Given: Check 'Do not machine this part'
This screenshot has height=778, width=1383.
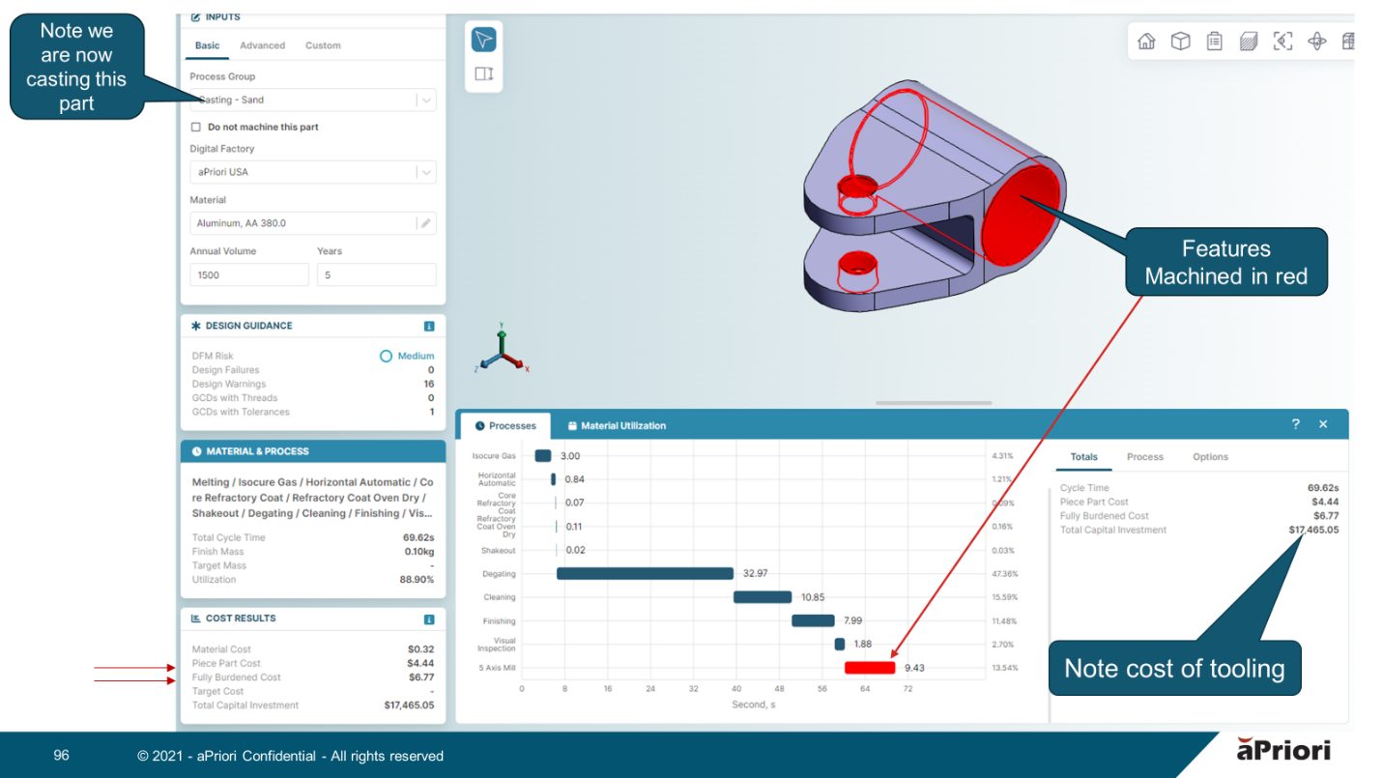Looking at the screenshot, I should [196, 127].
